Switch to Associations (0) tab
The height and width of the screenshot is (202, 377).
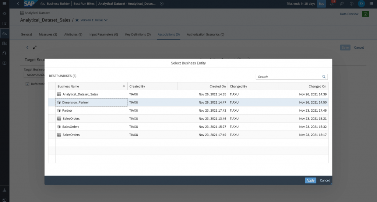pyautogui.click(x=169, y=34)
